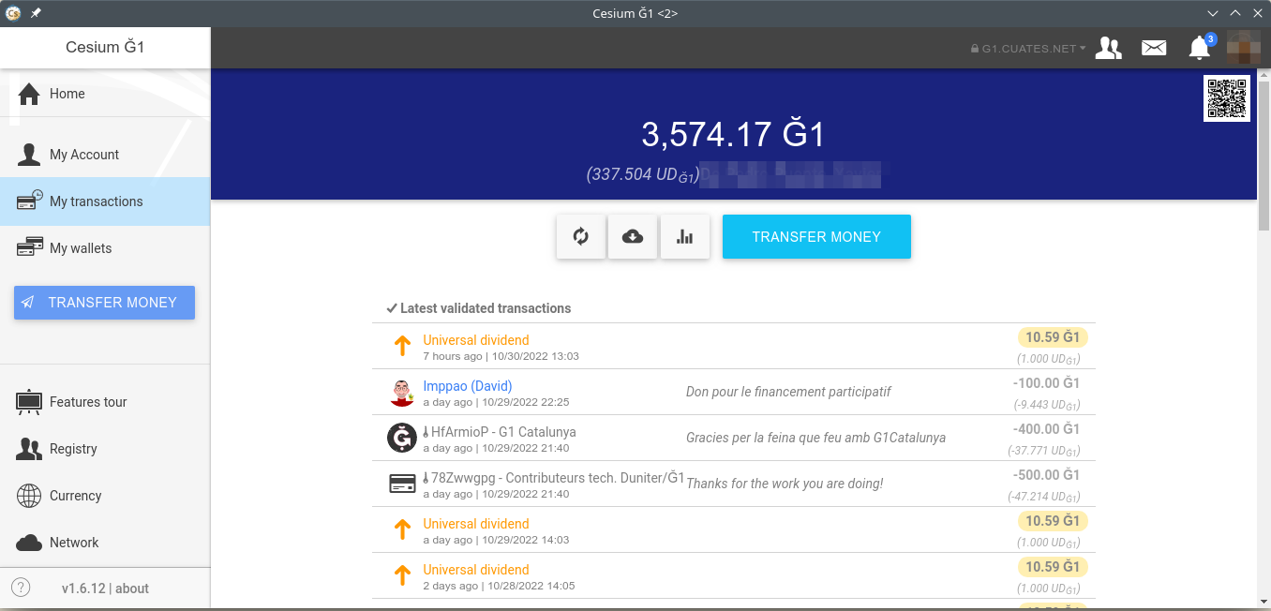
Task: Click the 10.59 Ğ1 badge for 10/30/2022
Action: (1053, 337)
